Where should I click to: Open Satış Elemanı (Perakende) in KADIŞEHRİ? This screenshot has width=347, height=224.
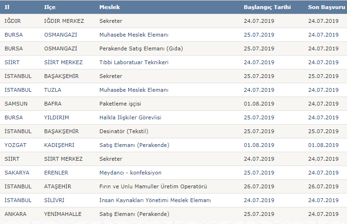coord(134,145)
